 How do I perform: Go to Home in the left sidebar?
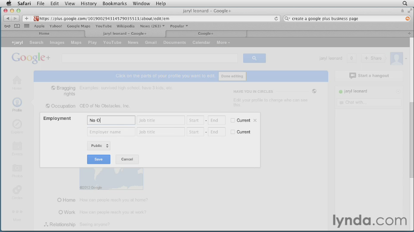(17, 82)
